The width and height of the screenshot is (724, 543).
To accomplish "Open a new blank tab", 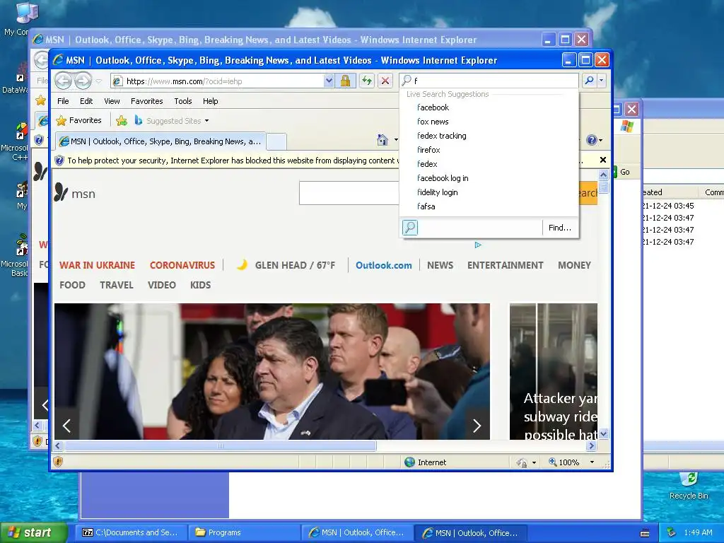I will click(276, 141).
